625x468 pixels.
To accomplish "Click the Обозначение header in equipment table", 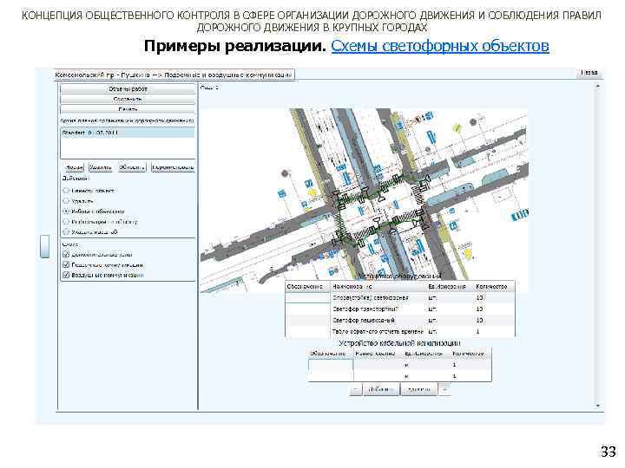I will click(x=307, y=287).
